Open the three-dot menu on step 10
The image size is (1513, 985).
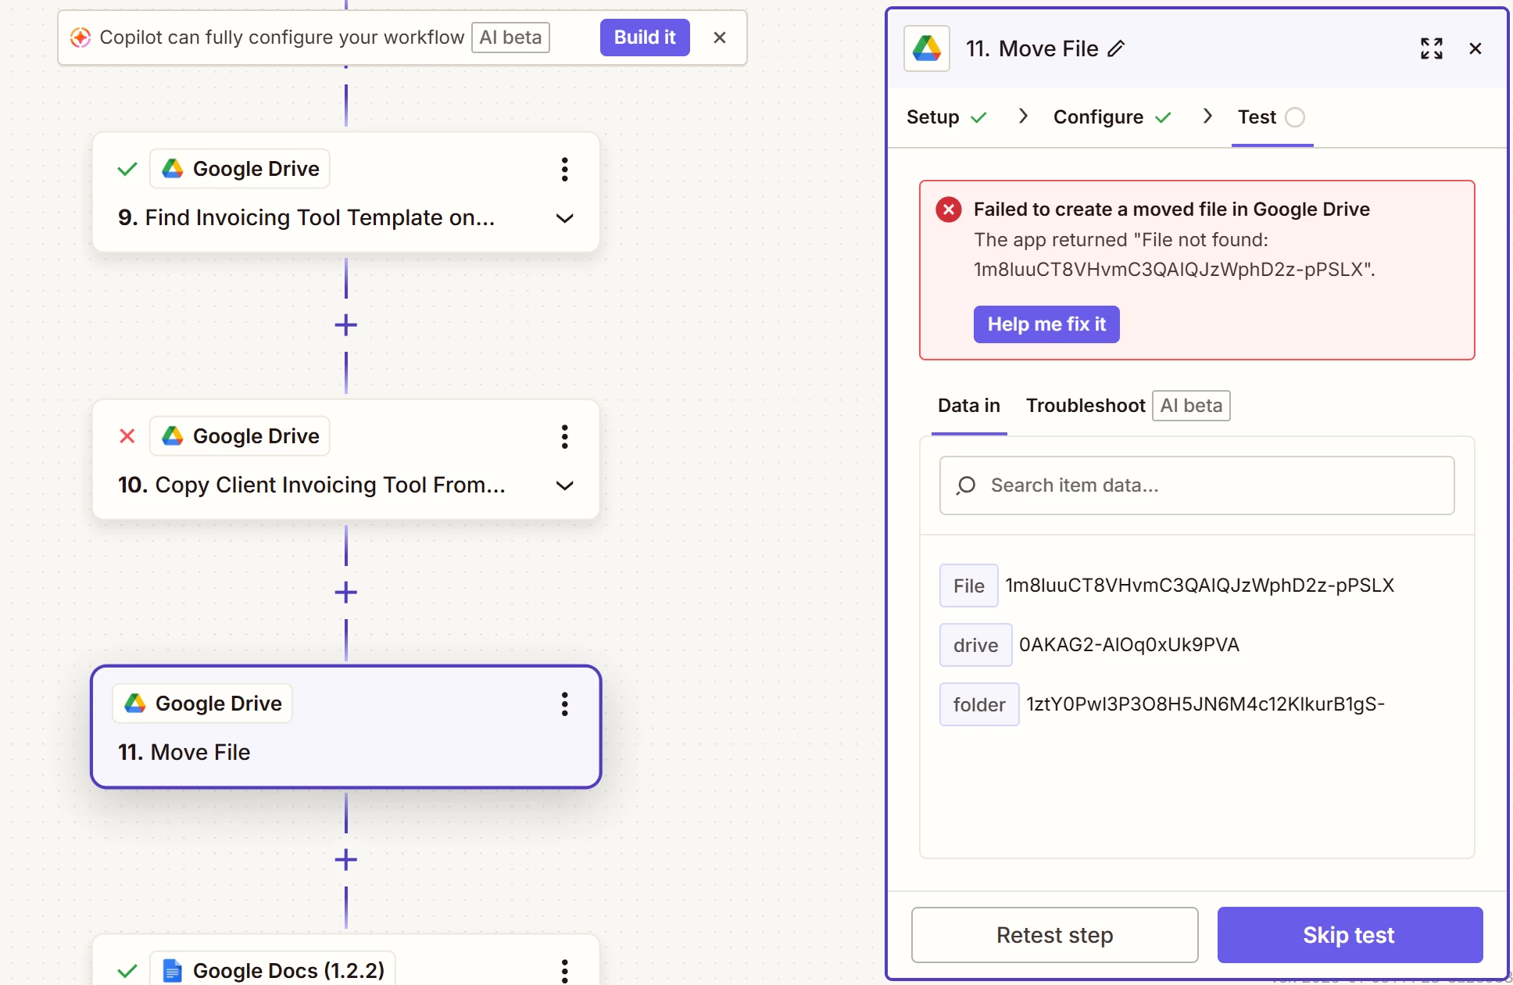tap(564, 436)
